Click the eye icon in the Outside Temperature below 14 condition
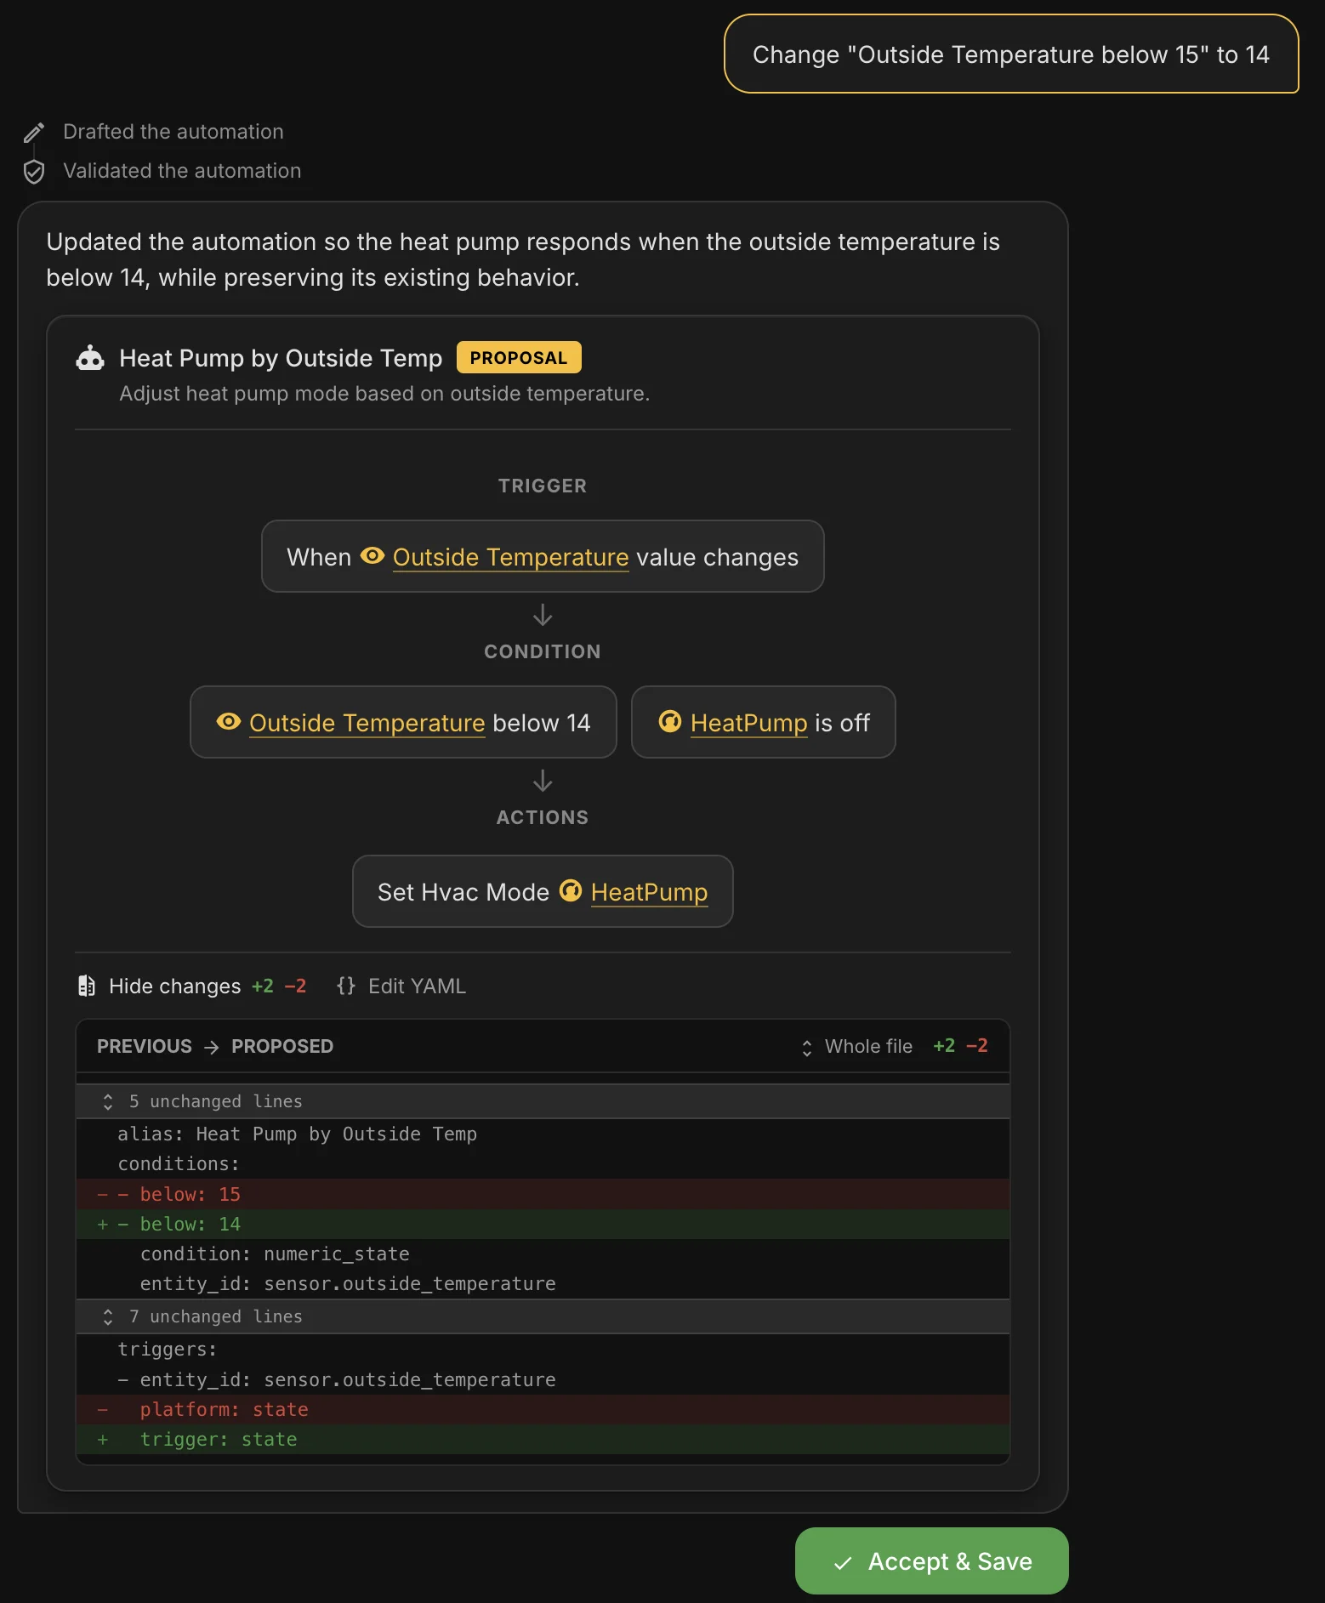The width and height of the screenshot is (1325, 1603). 229,722
